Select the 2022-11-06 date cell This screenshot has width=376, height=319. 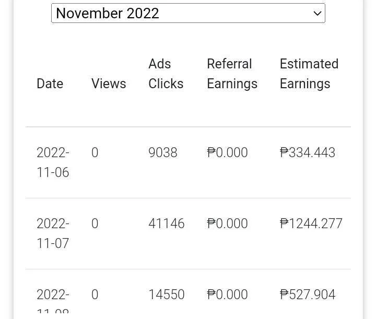click(53, 162)
